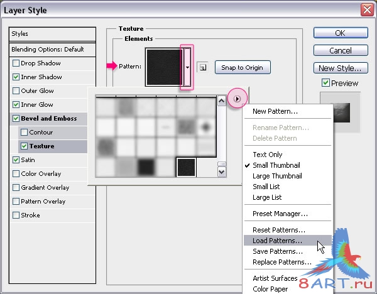Click the OK button
377x294 pixels.
coord(341,33)
